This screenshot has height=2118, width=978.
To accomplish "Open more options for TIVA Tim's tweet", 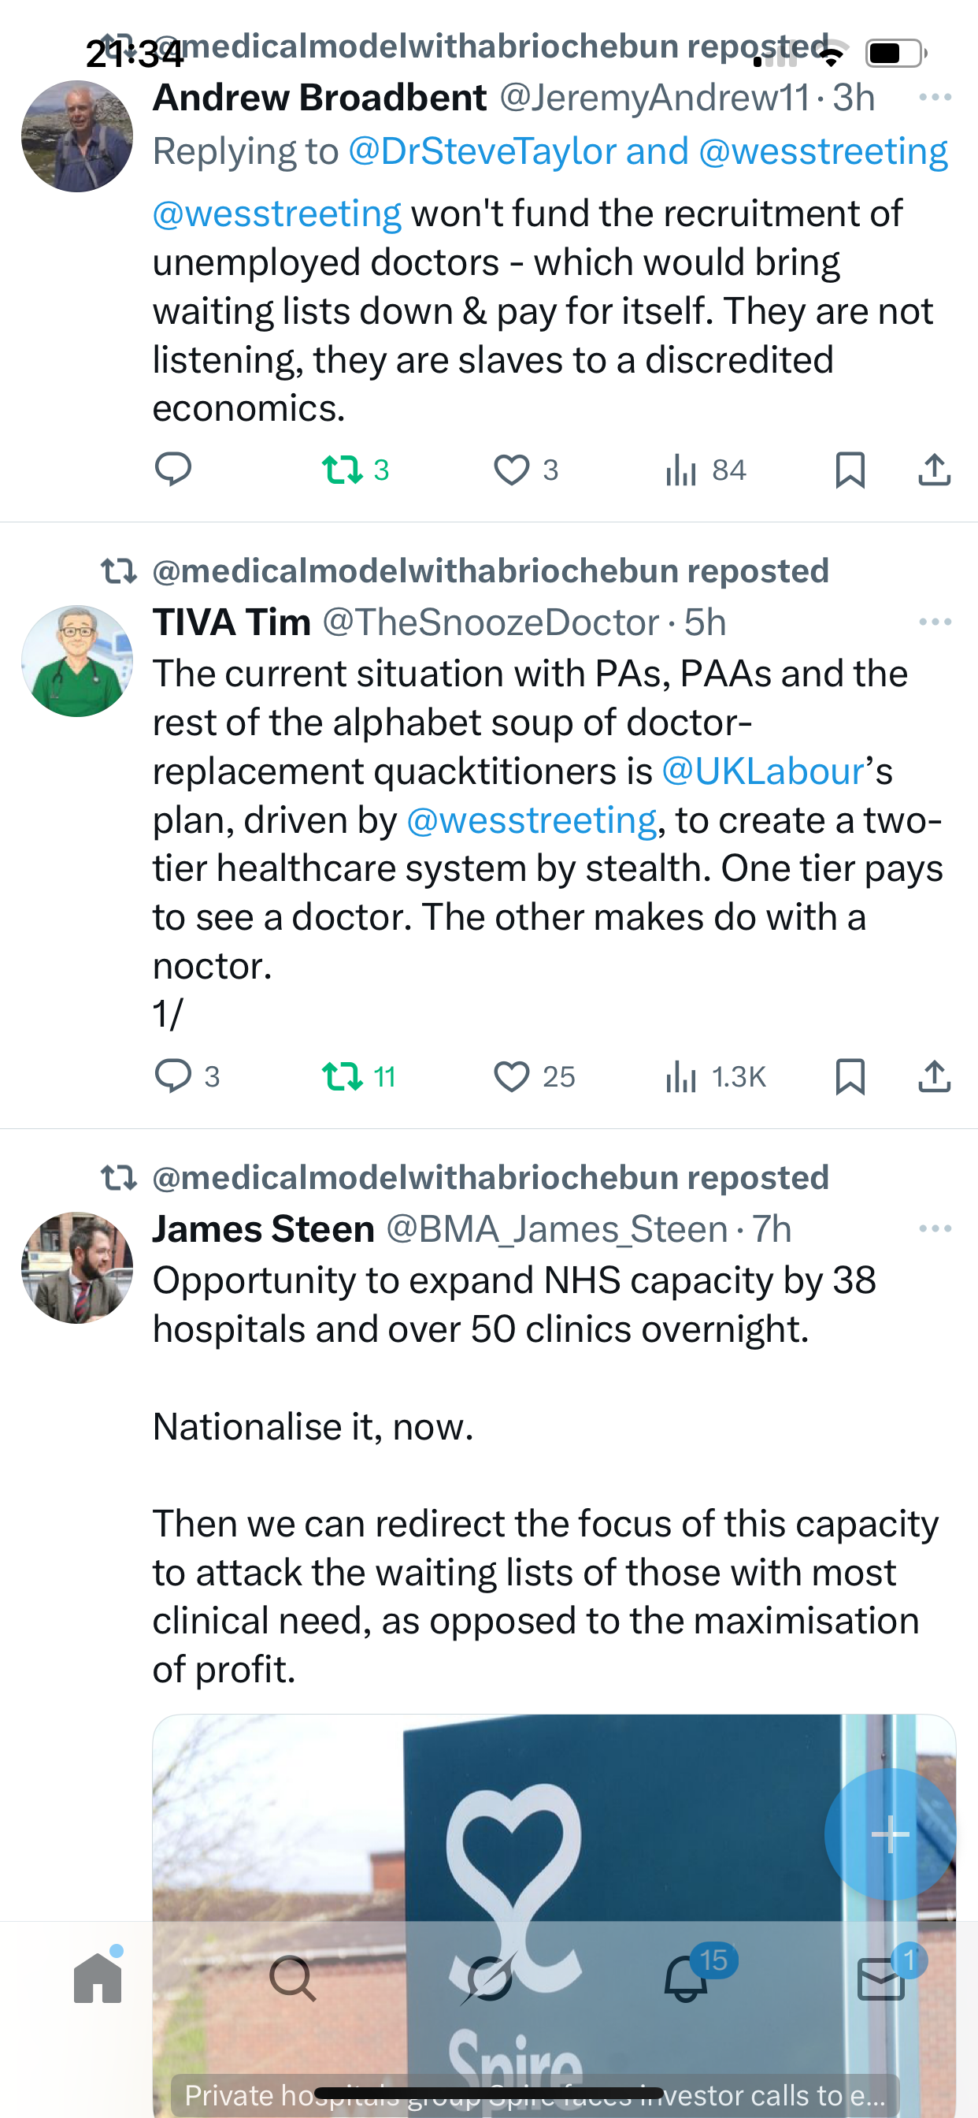I will [935, 622].
